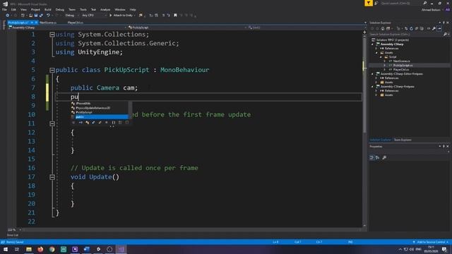Viewport: 452px width, 254px height.
Task: Toggle the first IntelliSense filter icon below list
Action: [x=73, y=123]
